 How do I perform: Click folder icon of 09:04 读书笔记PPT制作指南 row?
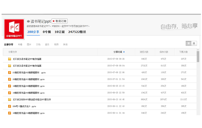[x=10, y=66]
